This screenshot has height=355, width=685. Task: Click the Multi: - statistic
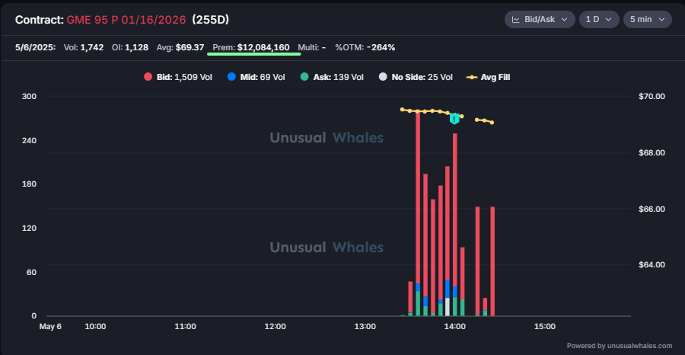[312, 47]
